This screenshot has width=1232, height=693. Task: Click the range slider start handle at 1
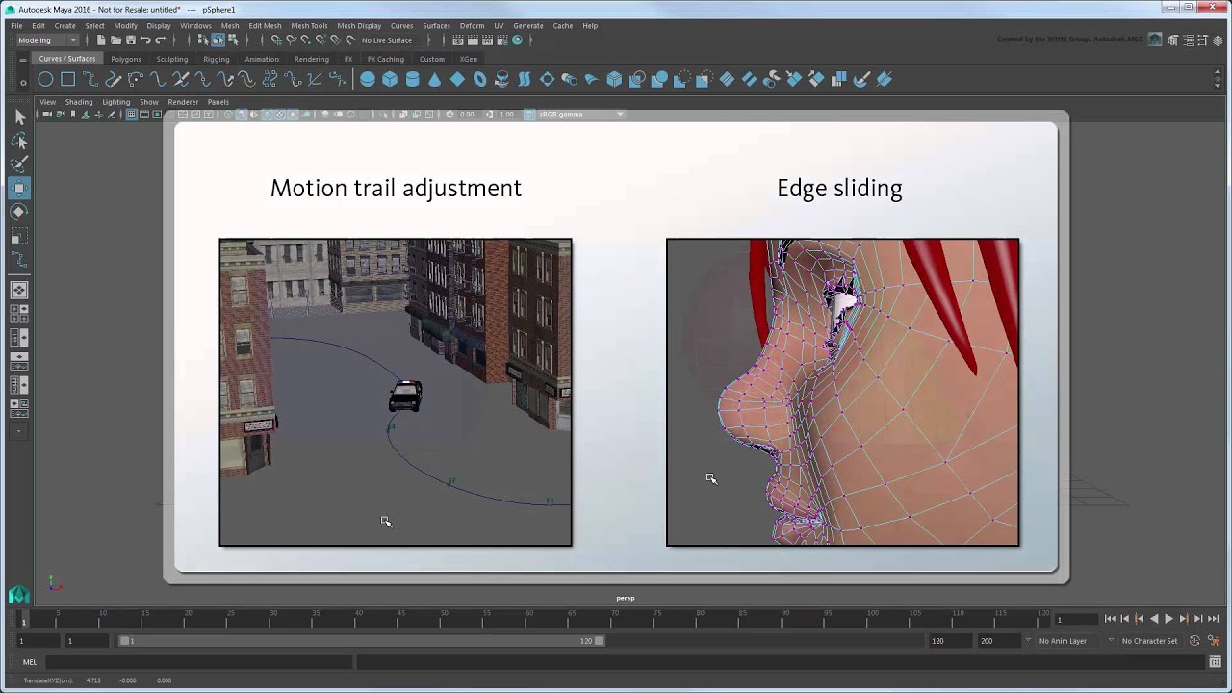pyautogui.click(x=123, y=641)
